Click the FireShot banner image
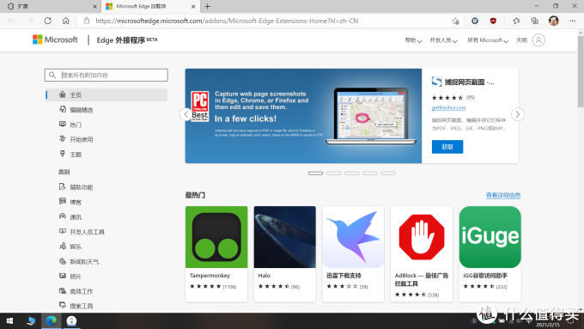 (x=303, y=116)
